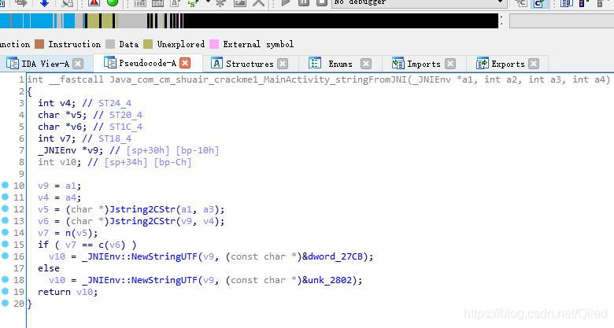Switch to the Imports tab
The image size is (614, 328).
click(x=424, y=64)
